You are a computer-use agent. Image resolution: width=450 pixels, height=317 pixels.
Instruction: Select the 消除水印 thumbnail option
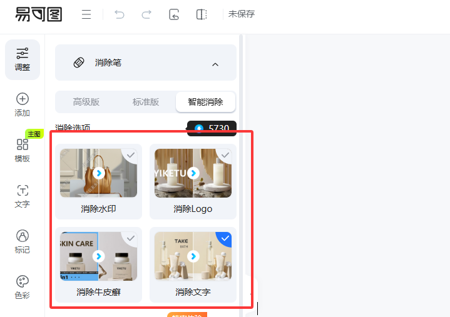(x=98, y=173)
